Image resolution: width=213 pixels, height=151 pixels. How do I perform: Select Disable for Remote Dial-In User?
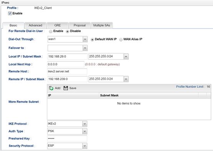pos(67,31)
